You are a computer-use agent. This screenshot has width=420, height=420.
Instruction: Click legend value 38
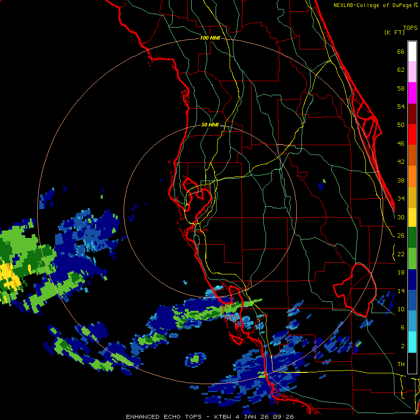click(x=401, y=181)
